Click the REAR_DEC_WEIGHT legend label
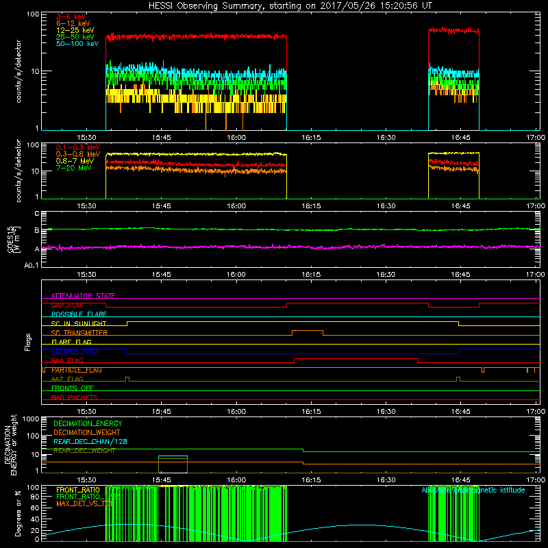 (84, 451)
